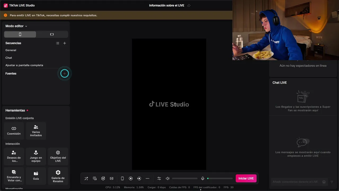Image resolution: width=339 pixels, height=191 pixels.
Task: Click the LIVE Studio preview canvas
Action: (169, 104)
